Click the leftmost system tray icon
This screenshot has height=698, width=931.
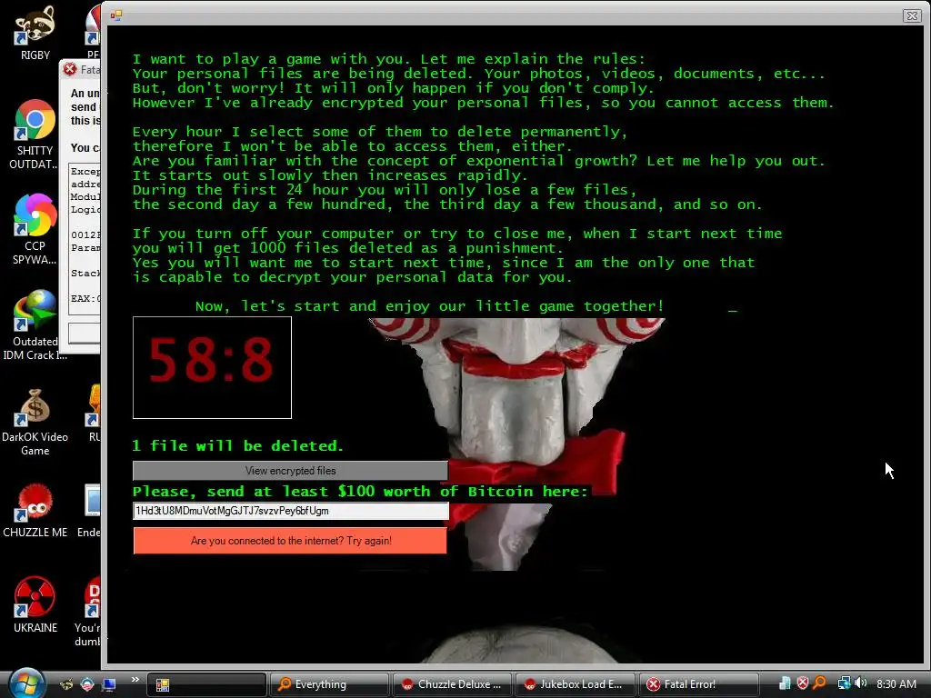pyautogui.click(x=785, y=683)
